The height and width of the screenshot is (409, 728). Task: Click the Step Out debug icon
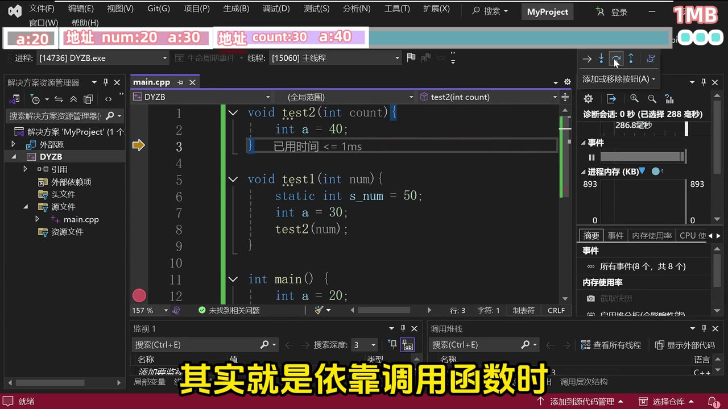(x=631, y=59)
